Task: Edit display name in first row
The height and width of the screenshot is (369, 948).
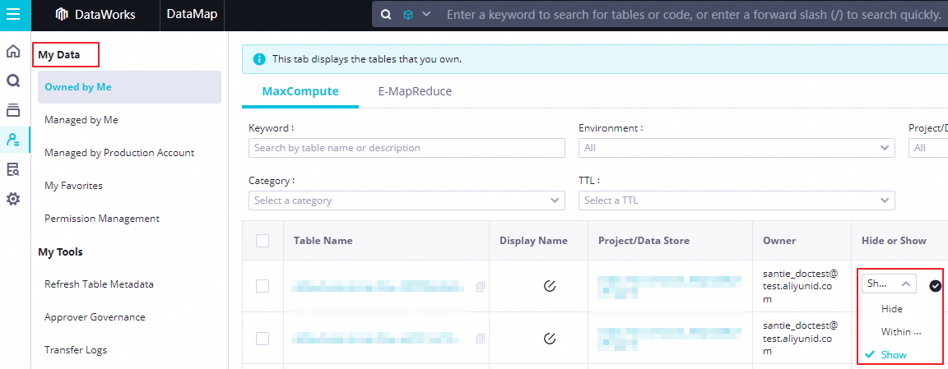Action: (x=549, y=286)
